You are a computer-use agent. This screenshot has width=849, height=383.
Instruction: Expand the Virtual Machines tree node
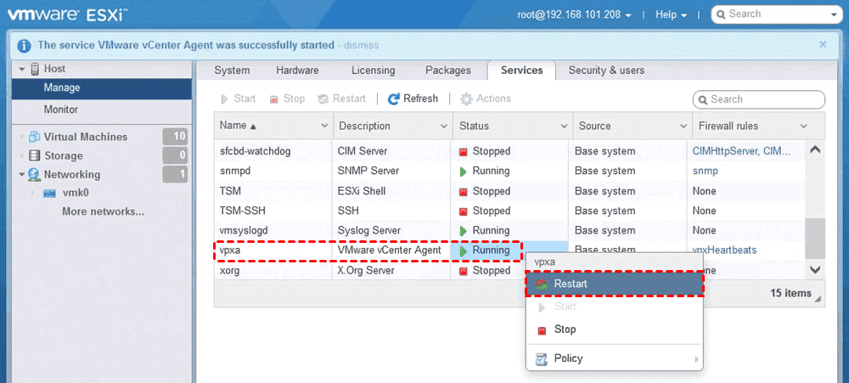22,137
